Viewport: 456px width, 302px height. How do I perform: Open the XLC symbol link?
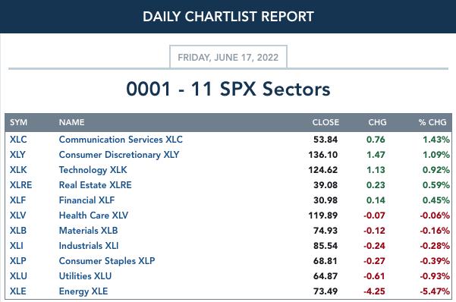[x=18, y=140]
